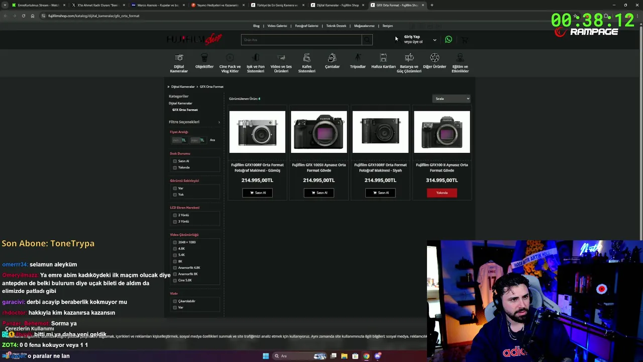Open GFX100 II body product thumbnail

(442, 132)
